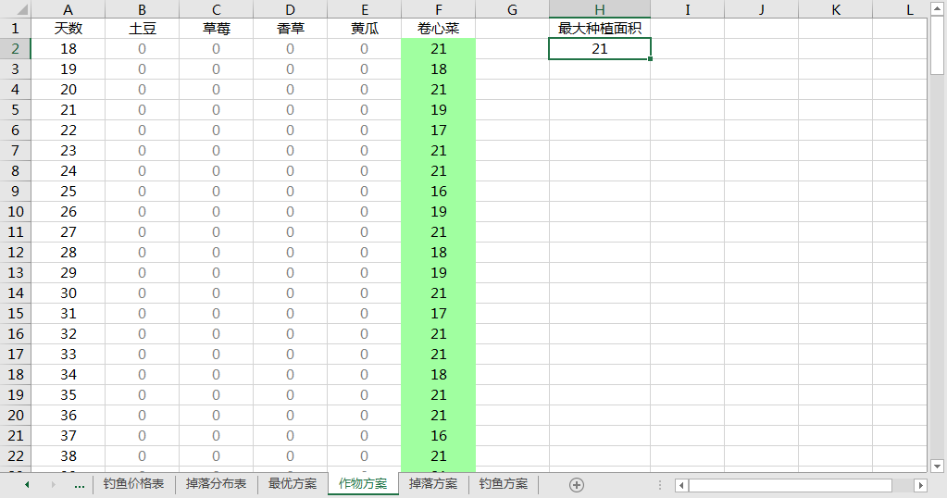Select 卷心菜 cell in day 37 row
Viewport: 947px width, 498px height.
439,436
